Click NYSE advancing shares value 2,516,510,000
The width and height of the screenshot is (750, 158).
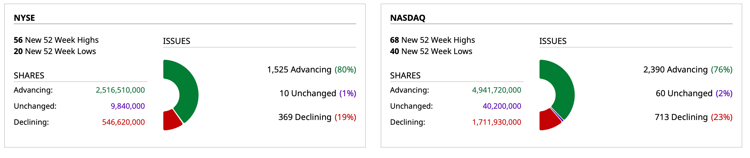tap(120, 90)
